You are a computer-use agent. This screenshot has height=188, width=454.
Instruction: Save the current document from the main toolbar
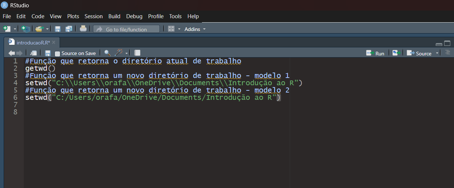coord(57,29)
